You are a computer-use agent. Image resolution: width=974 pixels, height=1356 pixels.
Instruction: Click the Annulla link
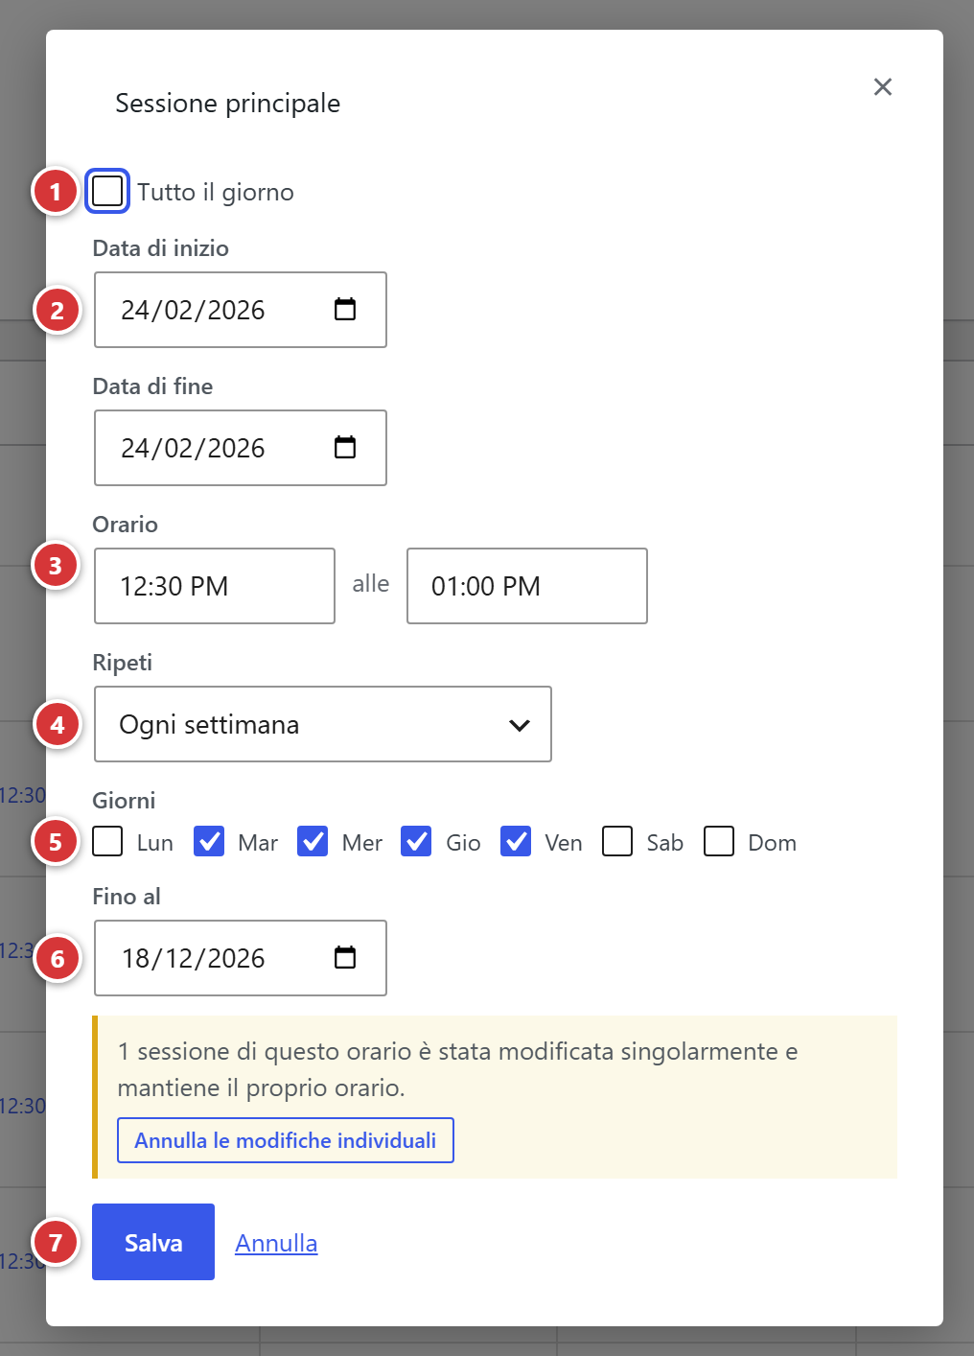pyautogui.click(x=276, y=1243)
